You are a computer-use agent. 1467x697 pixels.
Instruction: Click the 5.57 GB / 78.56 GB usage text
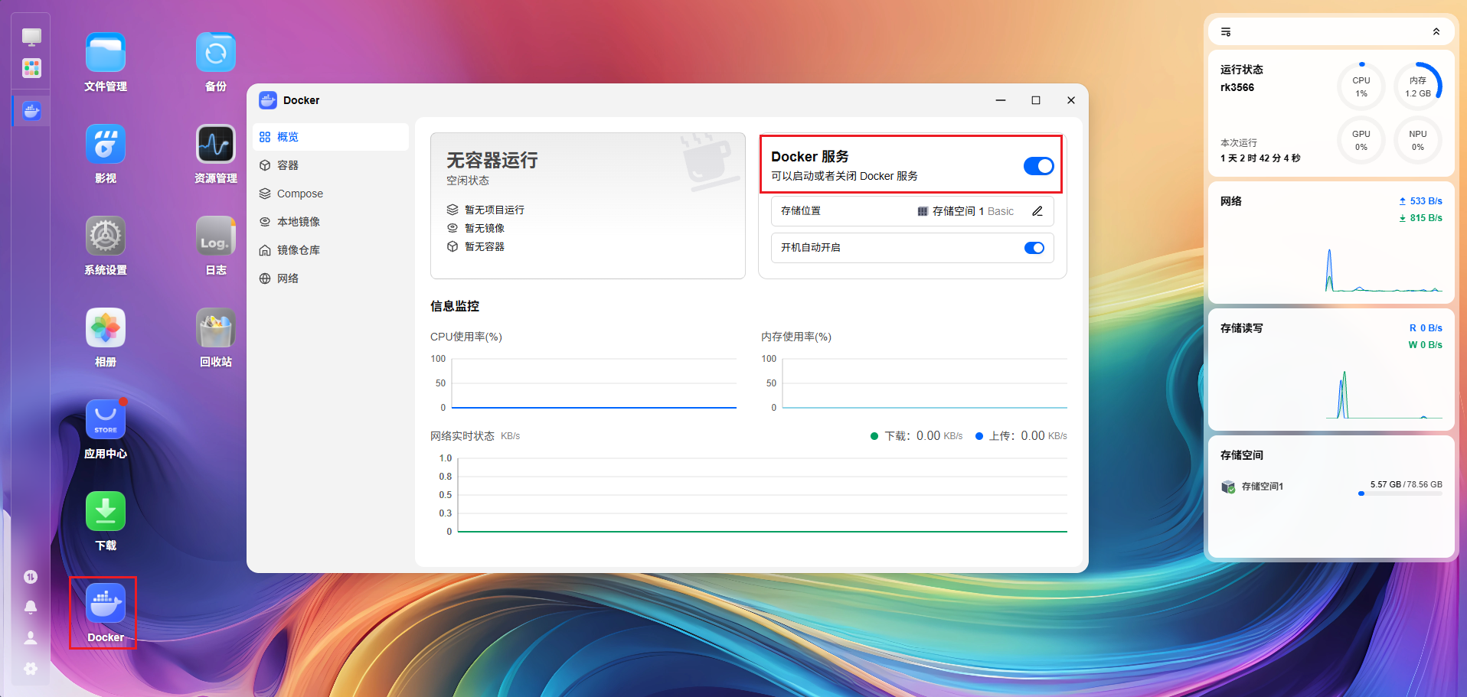point(1406,485)
